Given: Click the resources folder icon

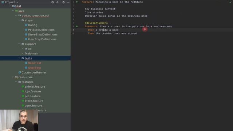Looking at the screenshot, I should pos(16,77).
